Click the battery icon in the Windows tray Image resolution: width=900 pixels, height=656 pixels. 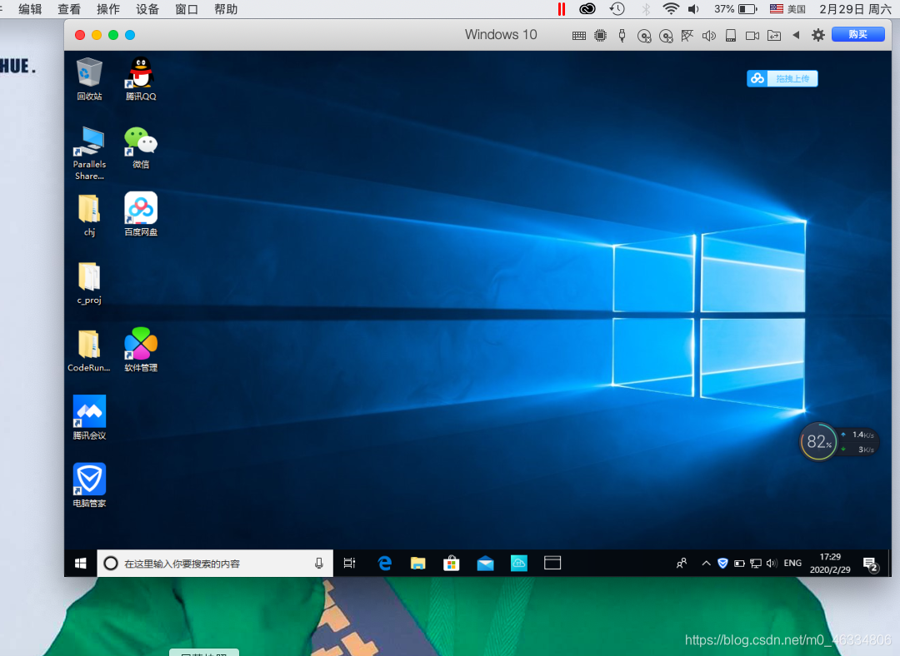(x=739, y=564)
